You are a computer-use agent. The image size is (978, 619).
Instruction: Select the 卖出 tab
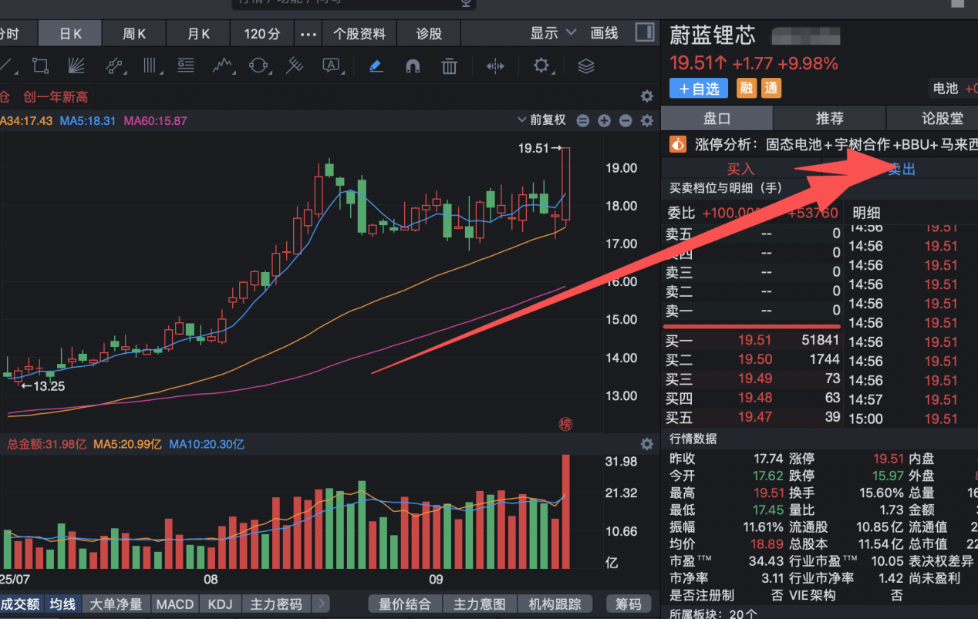coord(901,169)
